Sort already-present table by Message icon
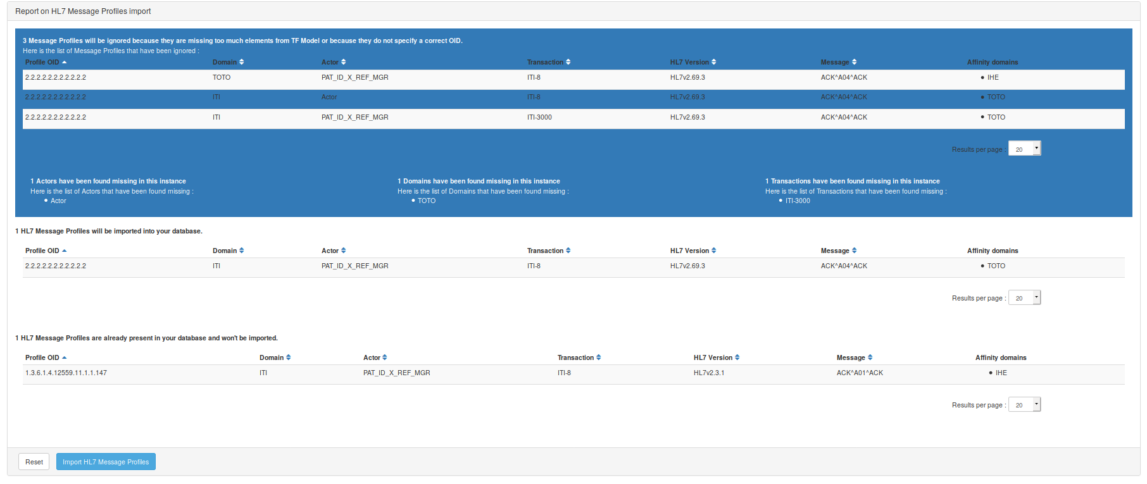Screen dimensions: 1147x484 tap(870, 357)
